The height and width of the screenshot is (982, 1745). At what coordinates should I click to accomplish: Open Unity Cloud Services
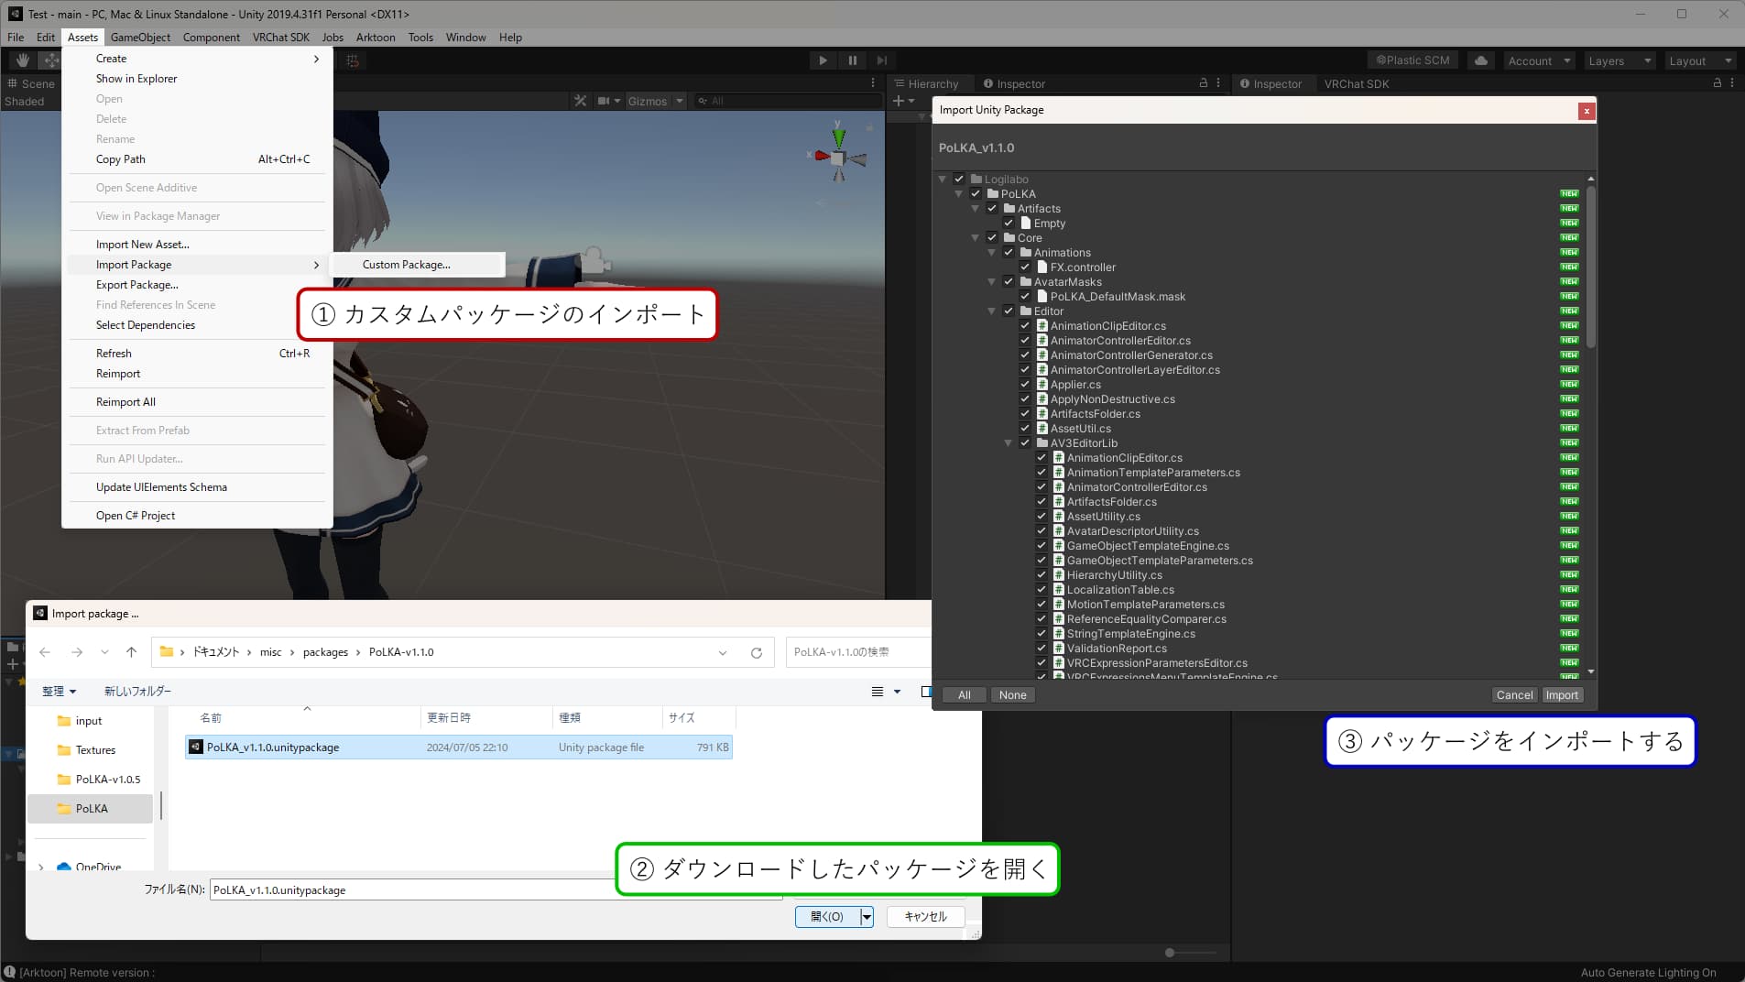point(1479,60)
